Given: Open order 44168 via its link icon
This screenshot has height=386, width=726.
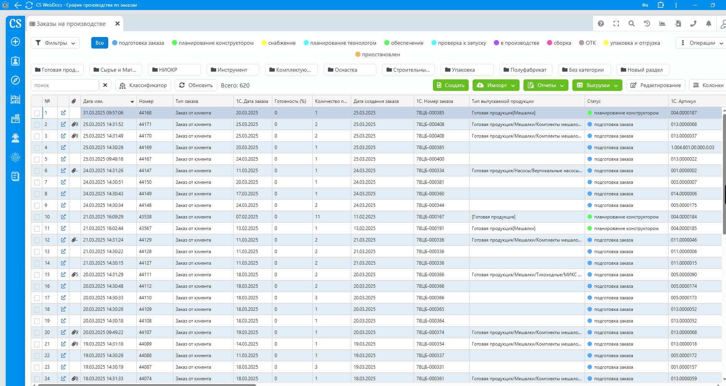Looking at the screenshot, I should click(x=63, y=113).
